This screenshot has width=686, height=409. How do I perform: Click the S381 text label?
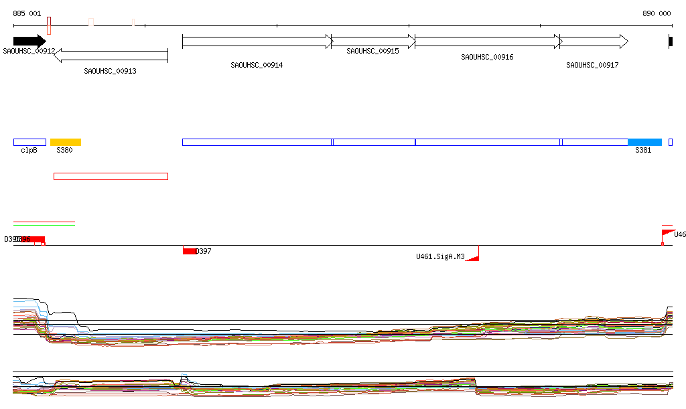pyautogui.click(x=643, y=151)
